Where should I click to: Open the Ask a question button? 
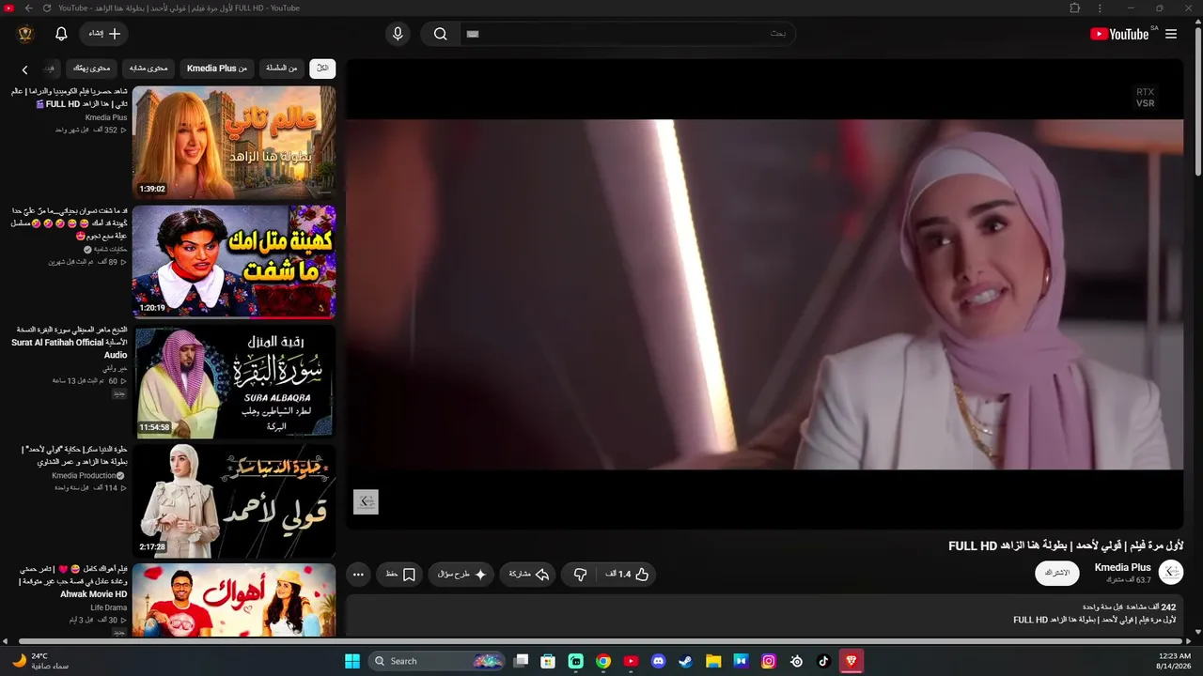(x=461, y=574)
